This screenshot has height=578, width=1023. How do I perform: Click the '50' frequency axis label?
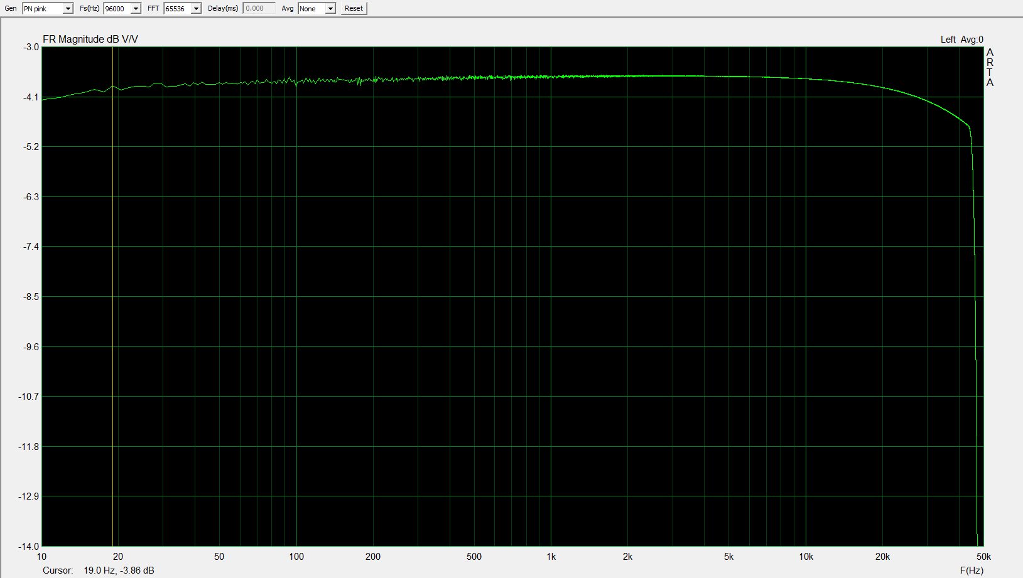click(219, 557)
